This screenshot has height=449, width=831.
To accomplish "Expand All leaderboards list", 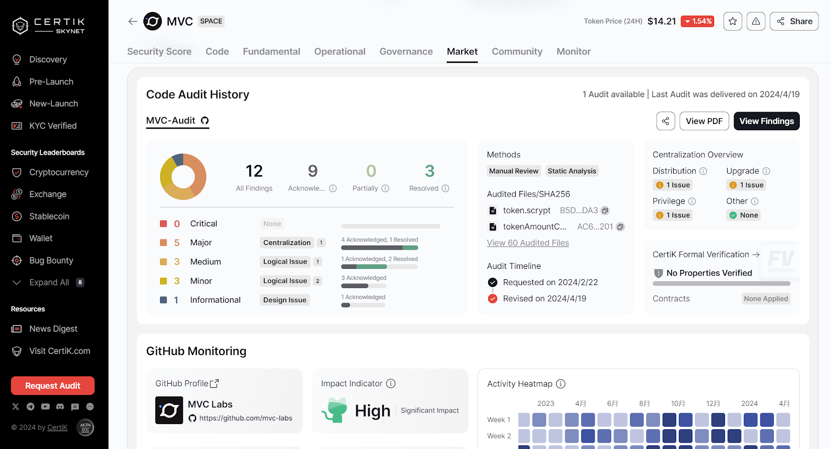I will tap(49, 282).
